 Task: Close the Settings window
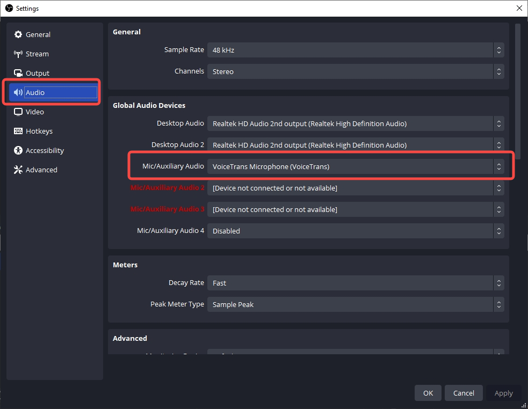pyautogui.click(x=518, y=8)
